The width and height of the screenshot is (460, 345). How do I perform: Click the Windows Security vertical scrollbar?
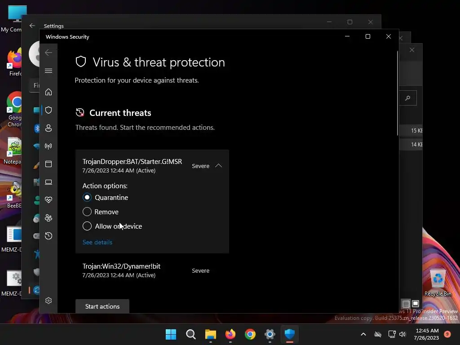(398, 93)
